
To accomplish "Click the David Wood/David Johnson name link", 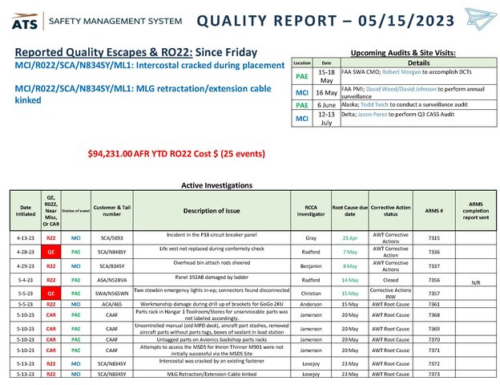I will (401, 89).
